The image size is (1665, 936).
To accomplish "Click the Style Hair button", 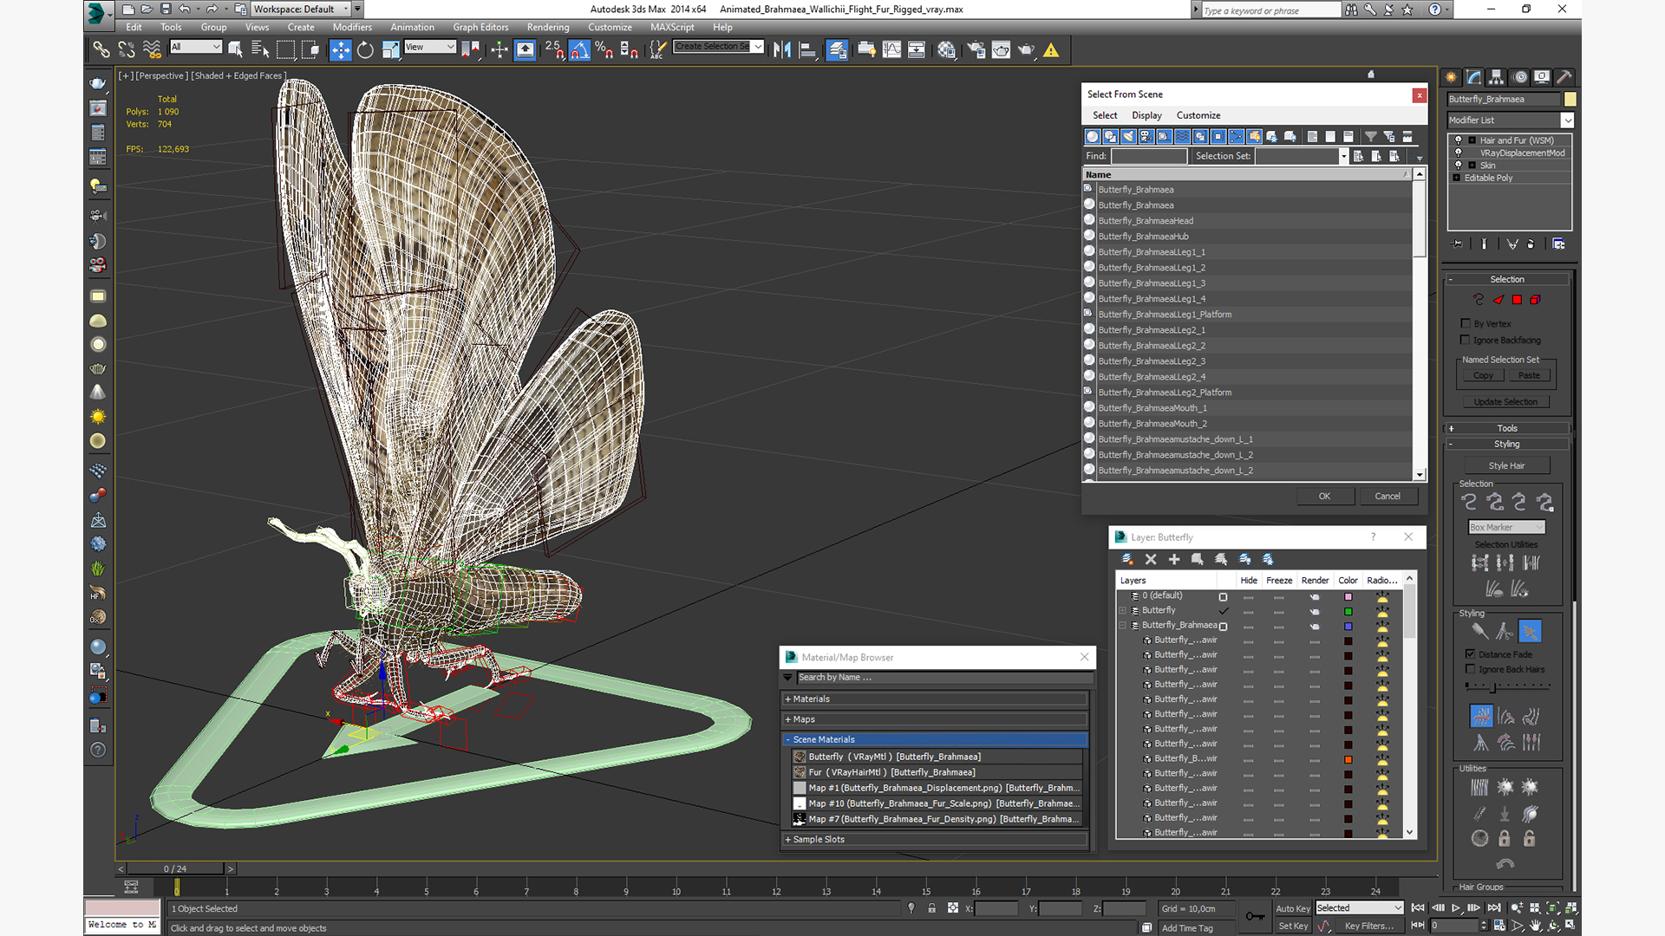I will pyautogui.click(x=1506, y=466).
